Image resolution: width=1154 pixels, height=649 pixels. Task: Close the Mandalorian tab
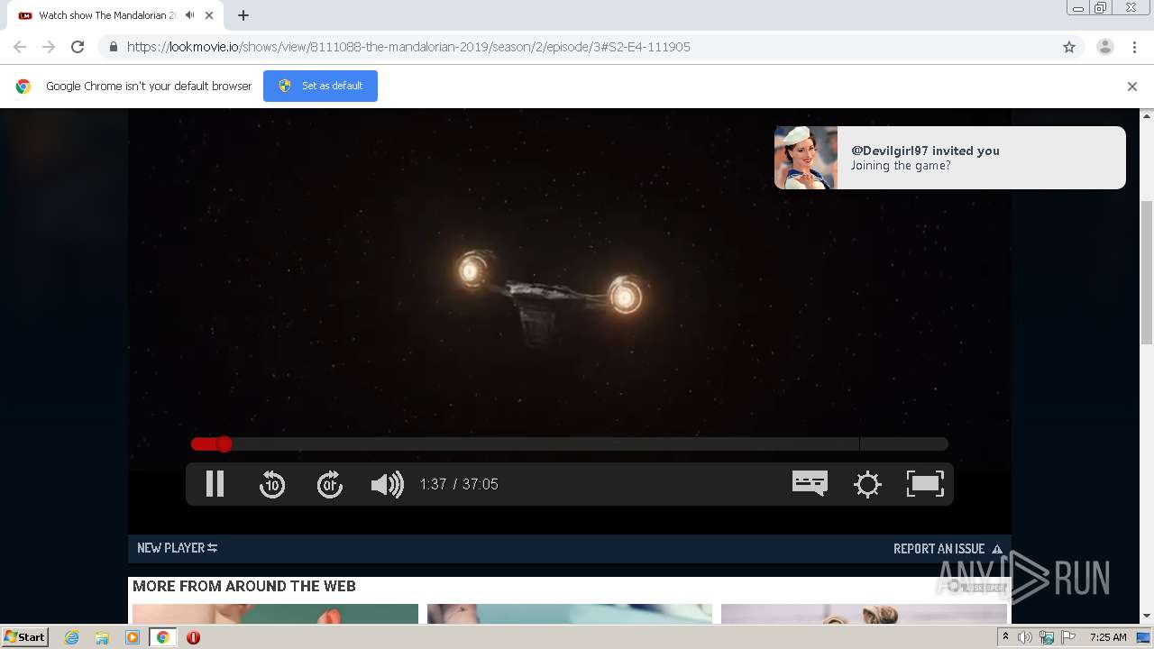[x=209, y=15]
